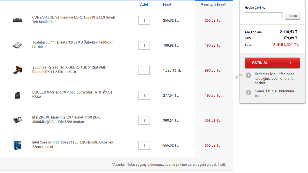Select the quantity box for the MSI Z97 motherboard
This screenshot has height=173, width=308.
click(x=144, y=120)
